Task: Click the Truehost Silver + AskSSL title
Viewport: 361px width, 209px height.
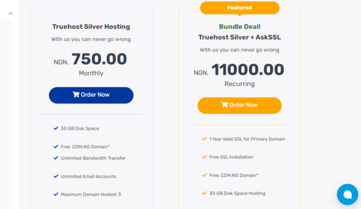Action: tap(239, 38)
